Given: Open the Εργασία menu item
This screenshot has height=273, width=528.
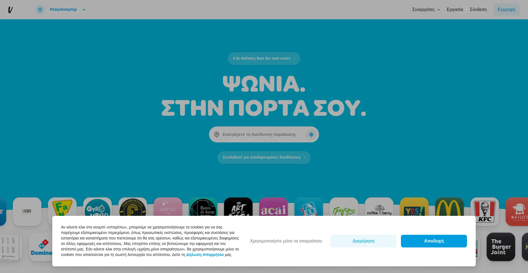Looking at the screenshot, I should pos(455,10).
